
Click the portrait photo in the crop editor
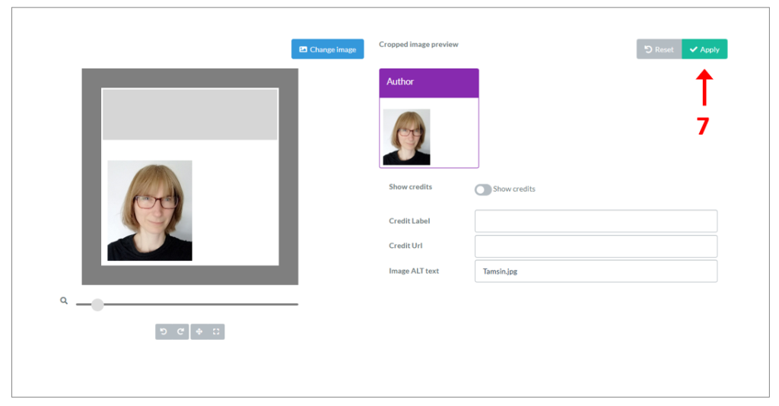(150, 211)
